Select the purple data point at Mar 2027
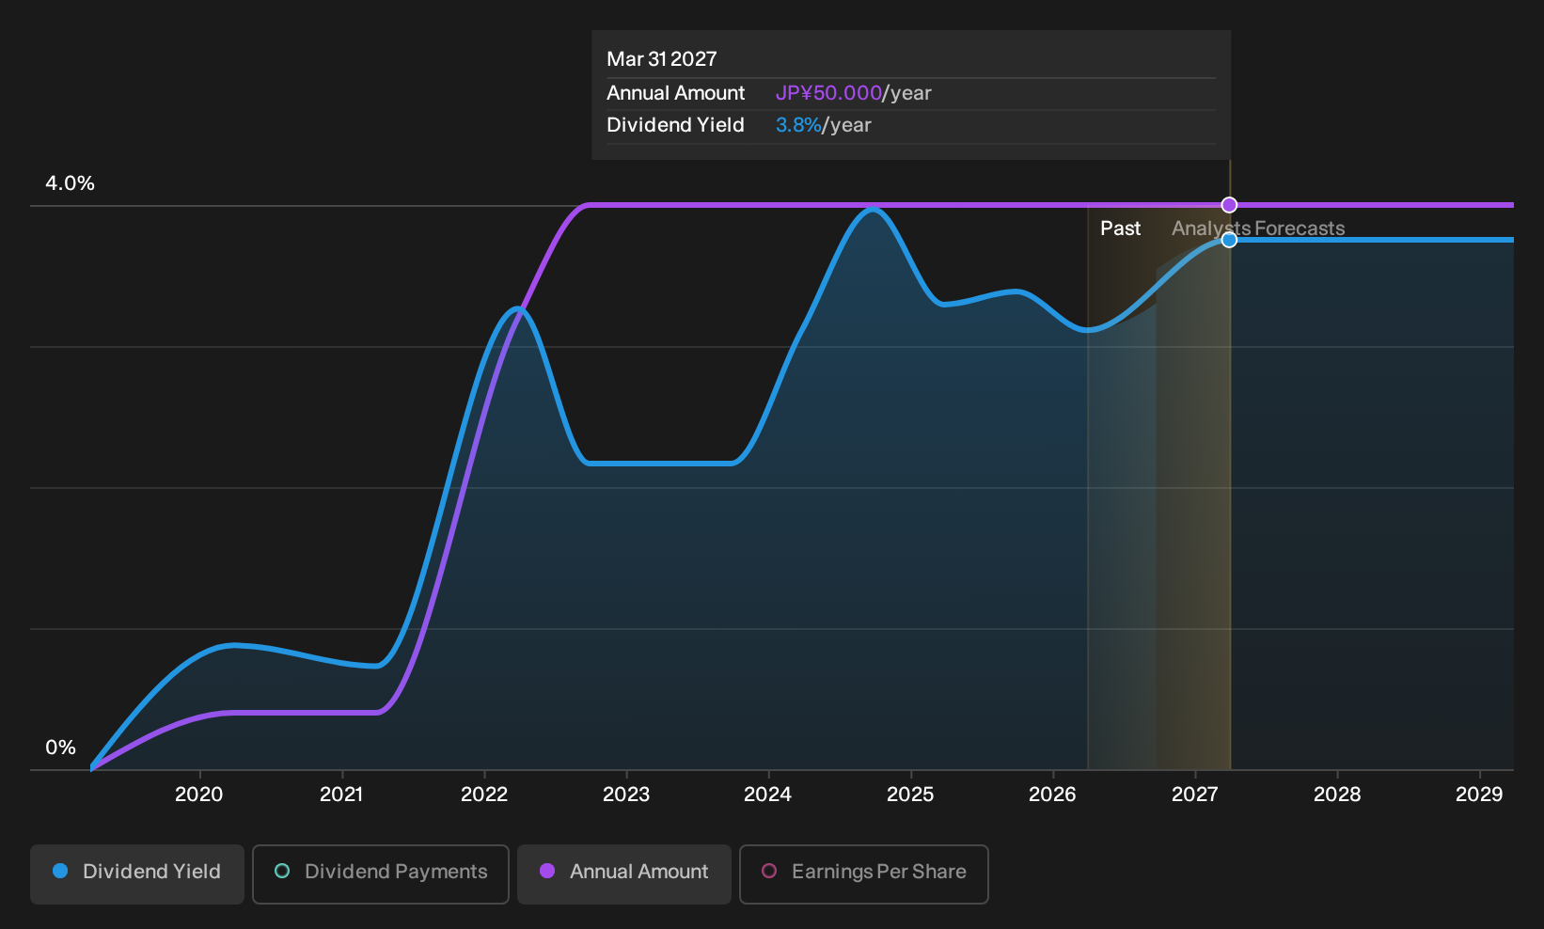Image resolution: width=1544 pixels, height=929 pixels. click(1229, 205)
